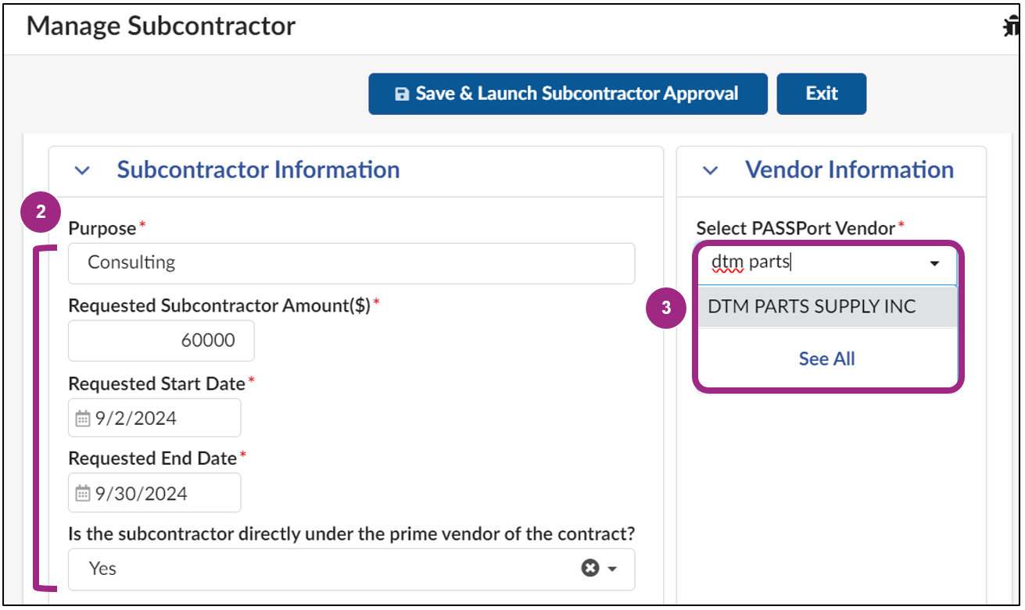Screen dimensions: 1025x610
Task: Click the numbered step 2 annotation badge
Action: point(40,212)
